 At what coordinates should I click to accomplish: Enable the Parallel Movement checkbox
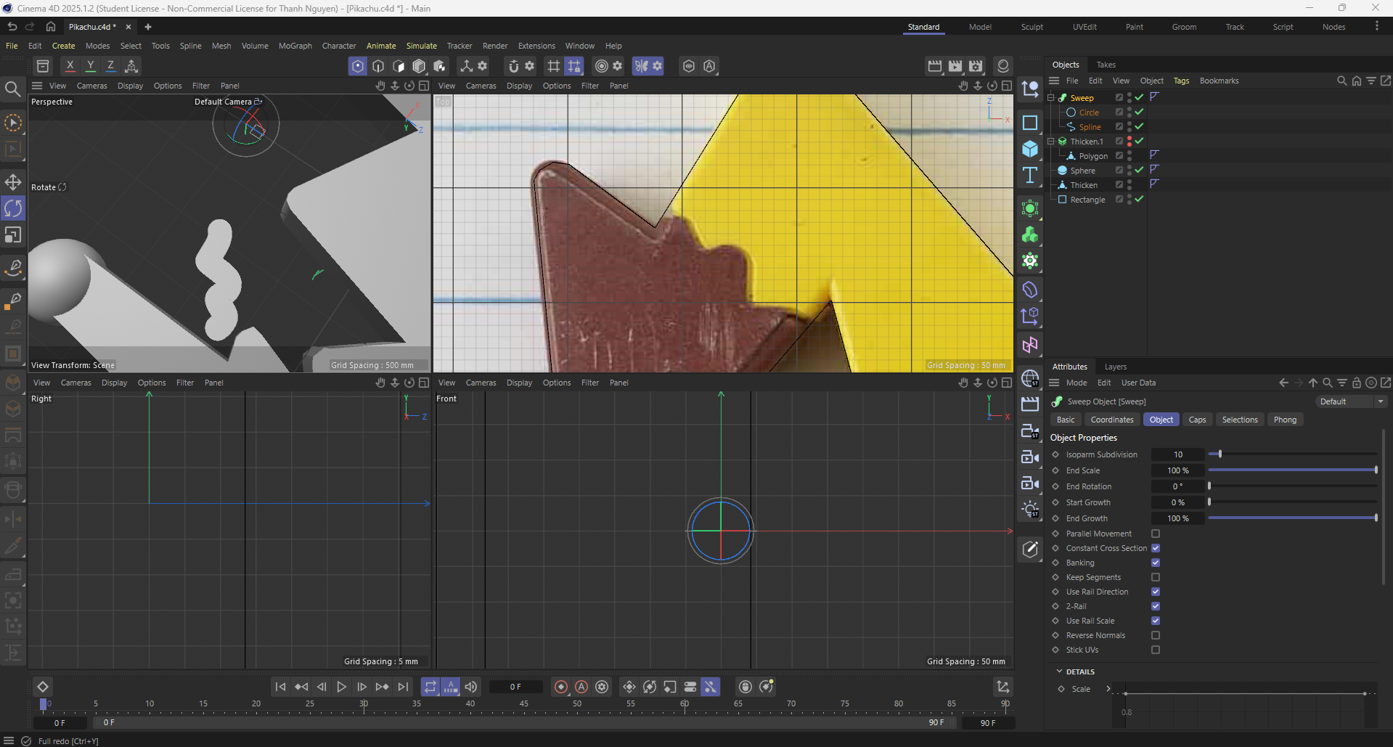coord(1156,534)
